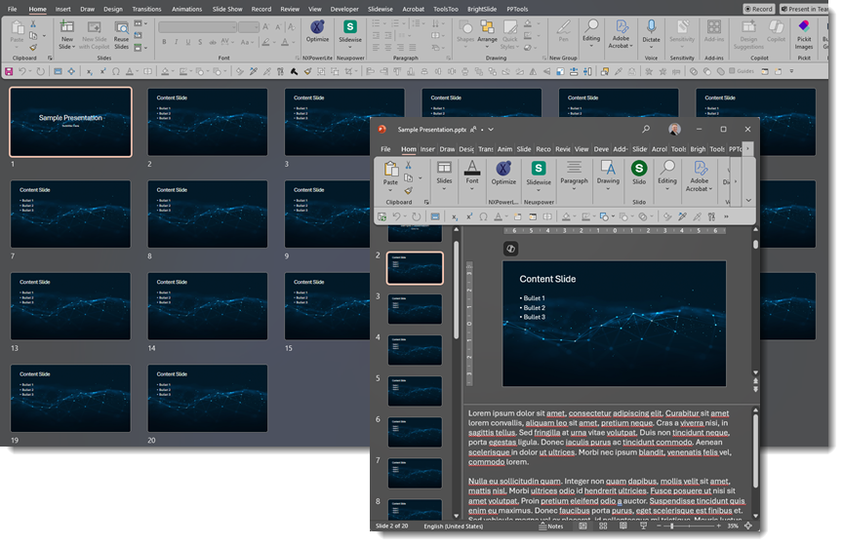The image size is (843, 546).
Task: Open font name combo box in back window
Action: (198, 27)
